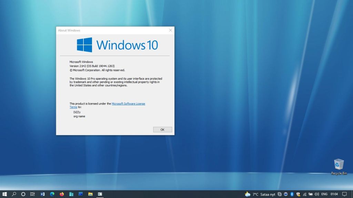Viewport: 353px width, 198px height.
Task: Open the blue dual-pane app icon on taskbar
Action: click(x=81, y=194)
